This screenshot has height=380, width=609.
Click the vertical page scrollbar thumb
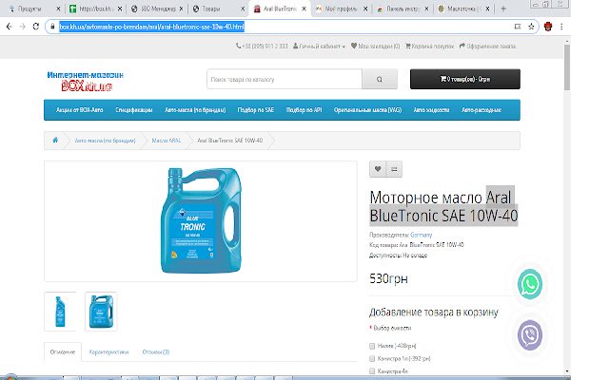coord(567,66)
